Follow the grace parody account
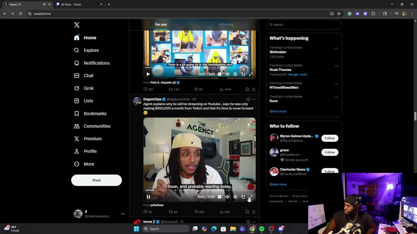The width and height of the screenshot is (417, 234). pyautogui.click(x=329, y=152)
